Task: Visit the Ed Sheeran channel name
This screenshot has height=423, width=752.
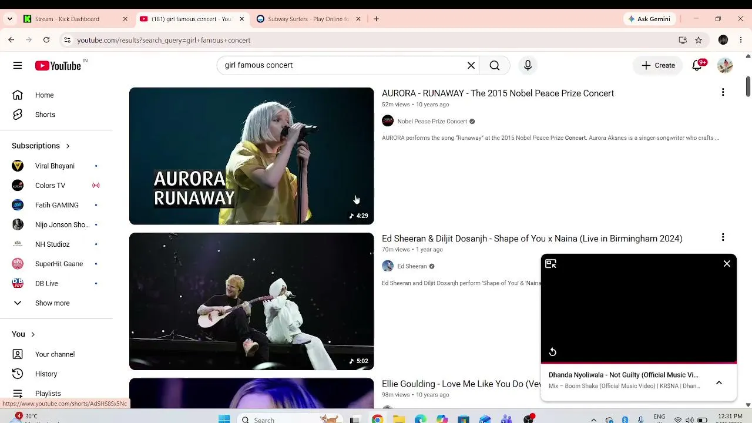Action: coord(412,266)
